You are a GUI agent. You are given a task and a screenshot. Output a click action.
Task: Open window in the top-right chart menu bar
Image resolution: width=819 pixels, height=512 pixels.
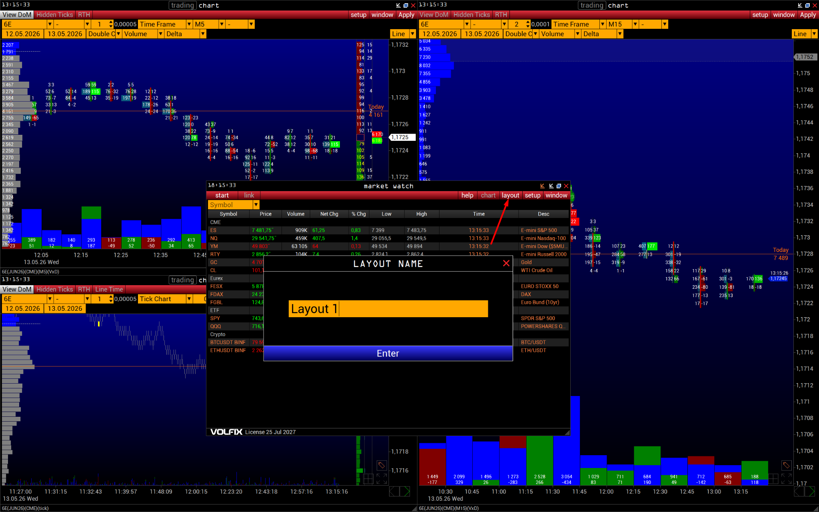tap(784, 15)
